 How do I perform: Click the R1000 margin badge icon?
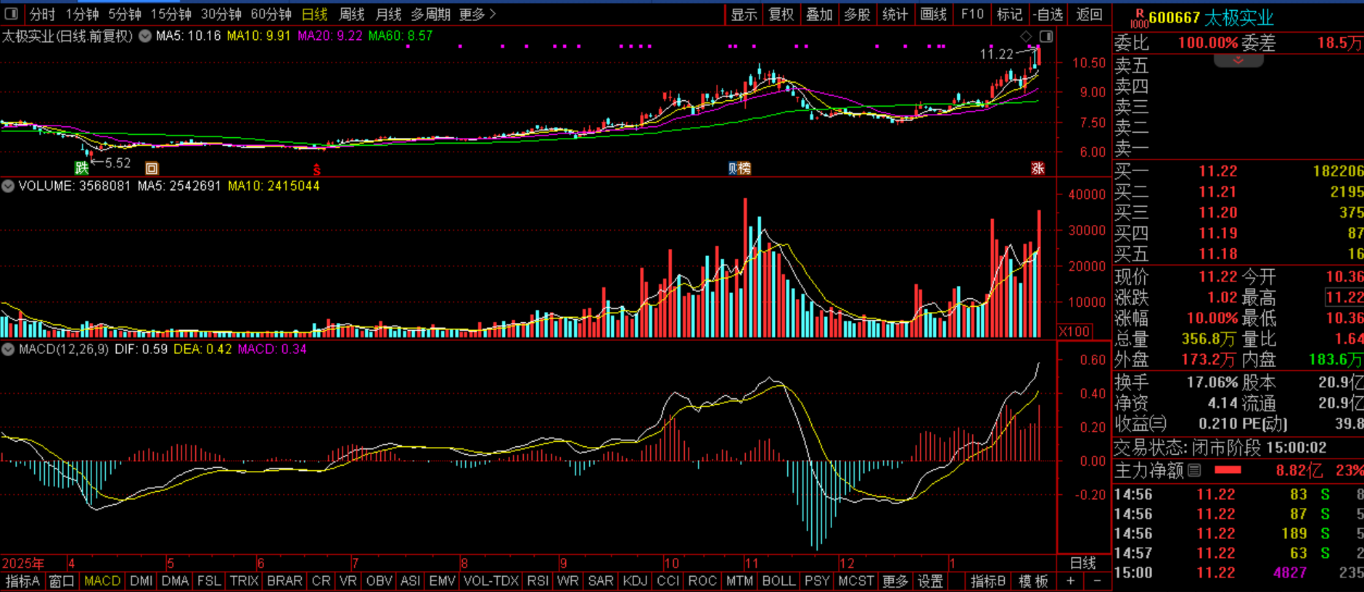(x=1139, y=18)
